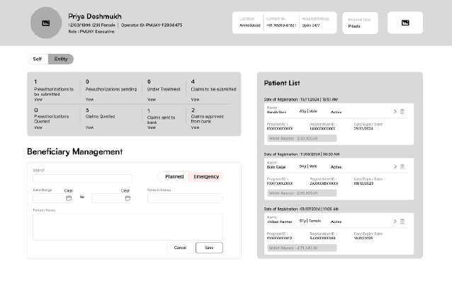Viewport: 452px width, 281px height.
Task: Focus the Search input field
Action: coord(82,178)
